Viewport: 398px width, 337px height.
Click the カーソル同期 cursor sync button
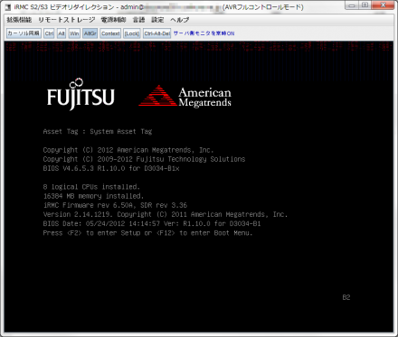pos(24,33)
